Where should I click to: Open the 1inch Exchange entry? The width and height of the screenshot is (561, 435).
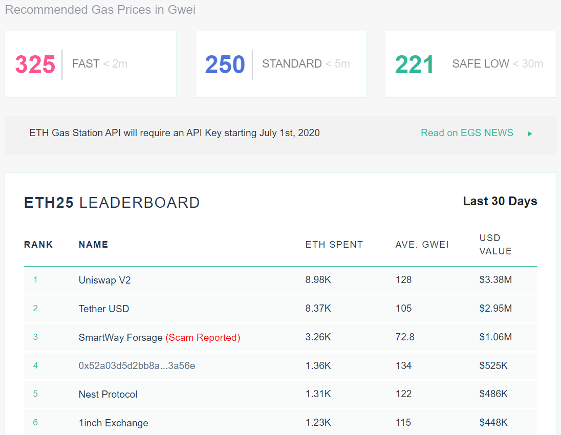[x=113, y=423]
